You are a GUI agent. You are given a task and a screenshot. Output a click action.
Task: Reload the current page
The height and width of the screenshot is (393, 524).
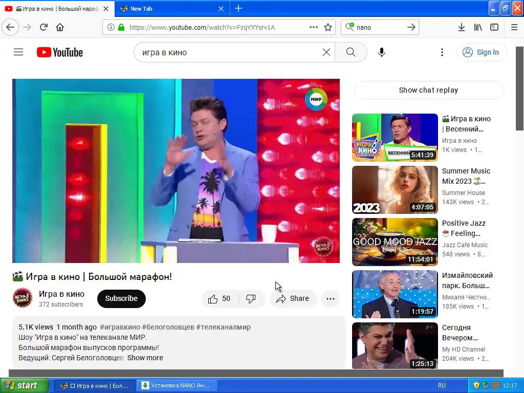(43, 27)
